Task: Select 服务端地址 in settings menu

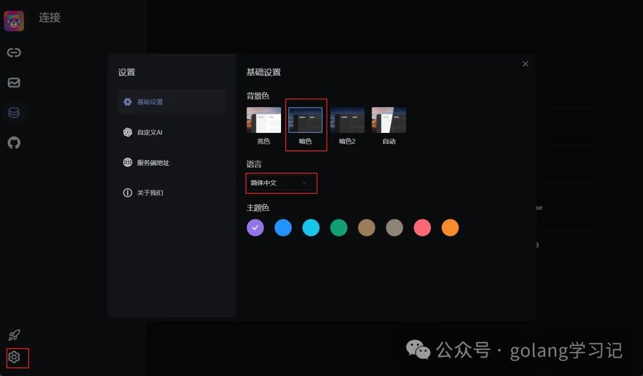Action: 171,163
